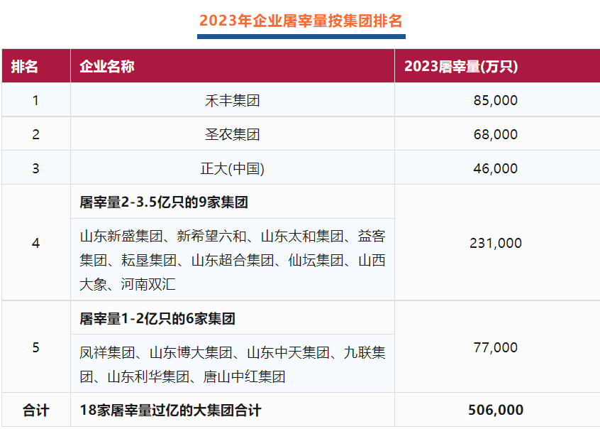Click the rank cell showing 4
The width and height of the screenshot is (600, 429).
[36, 243]
